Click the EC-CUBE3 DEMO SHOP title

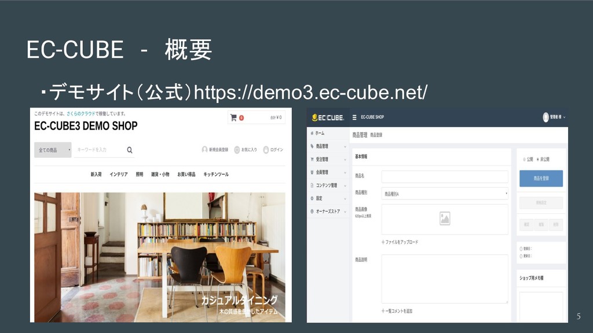[86, 125]
